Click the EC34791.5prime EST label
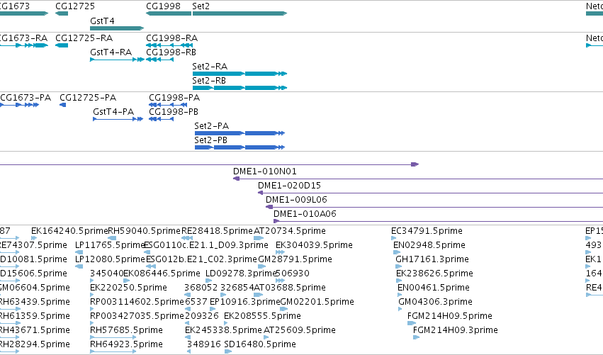The width and height of the screenshot is (603, 355). pos(427,231)
